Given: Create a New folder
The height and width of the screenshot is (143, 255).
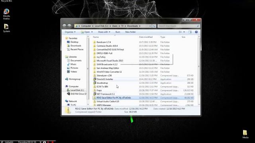Looking at the screenshot, I should (x=130, y=32).
